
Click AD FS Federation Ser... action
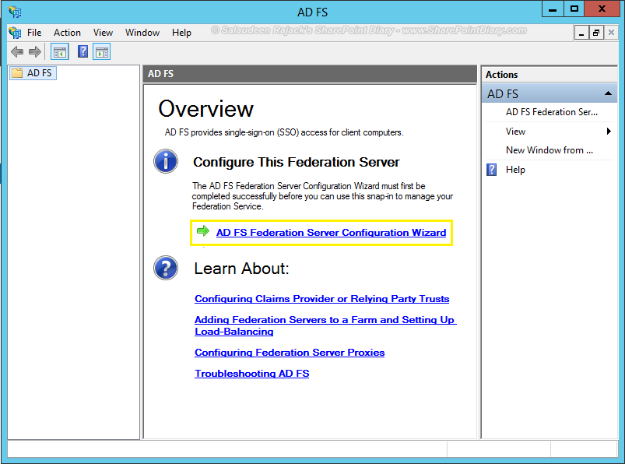click(552, 112)
